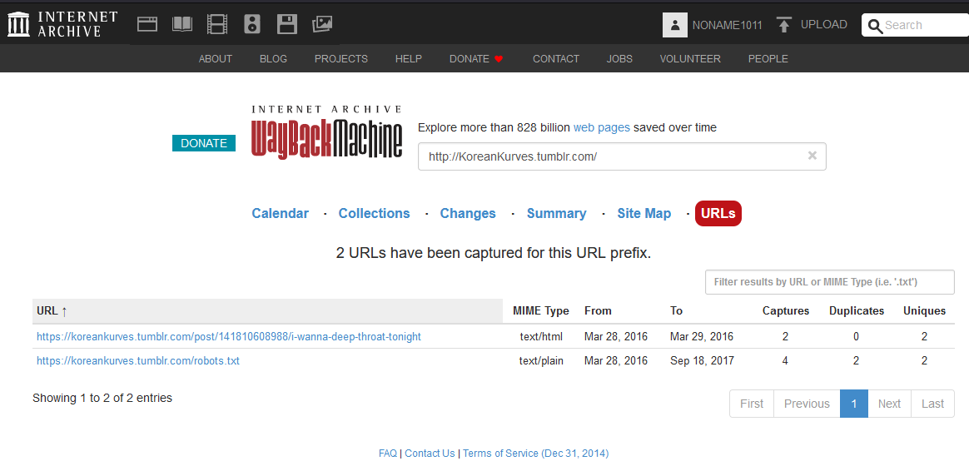Open the JOBS menu item
The image size is (969, 471).
tap(619, 59)
